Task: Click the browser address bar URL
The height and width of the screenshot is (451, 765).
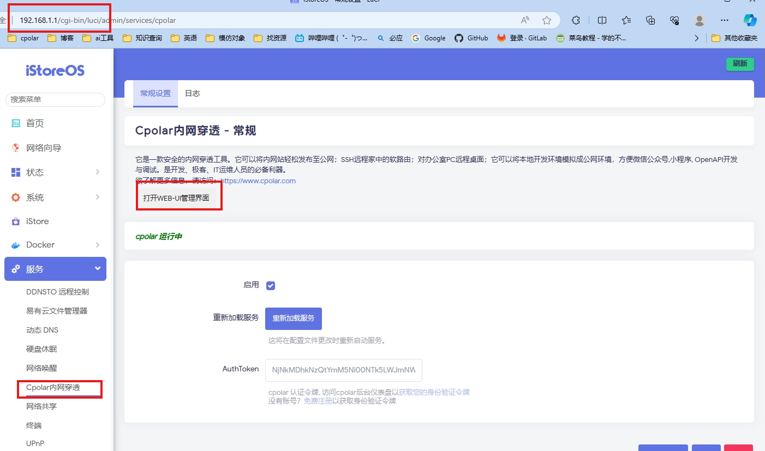Action: (98, 20)
